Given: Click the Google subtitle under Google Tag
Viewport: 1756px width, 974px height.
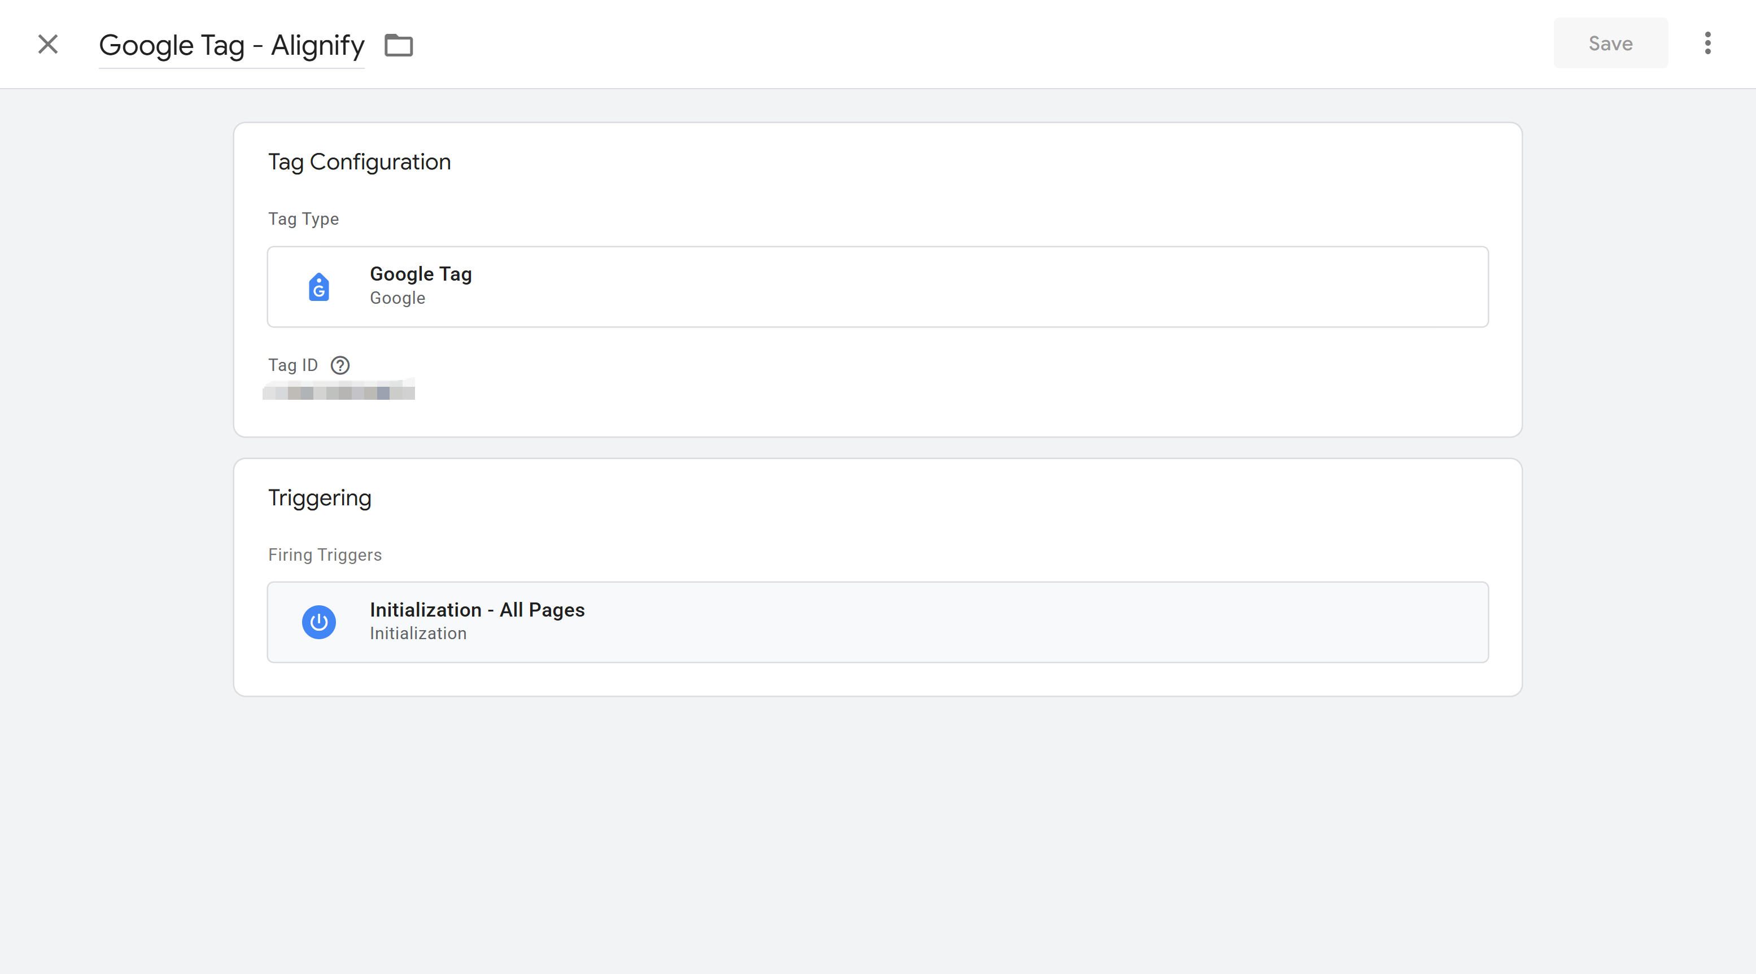Looking at the screenshot, I should coord(397,298).
